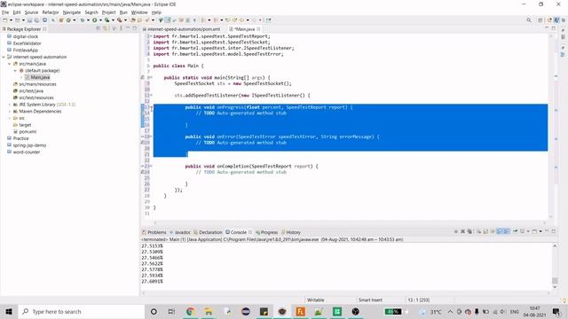Image resolution: width=568 pixels, height=319 pixels.
Task: Click the Open Console icon
Action: pyautogui.click(x=534, y=231)
